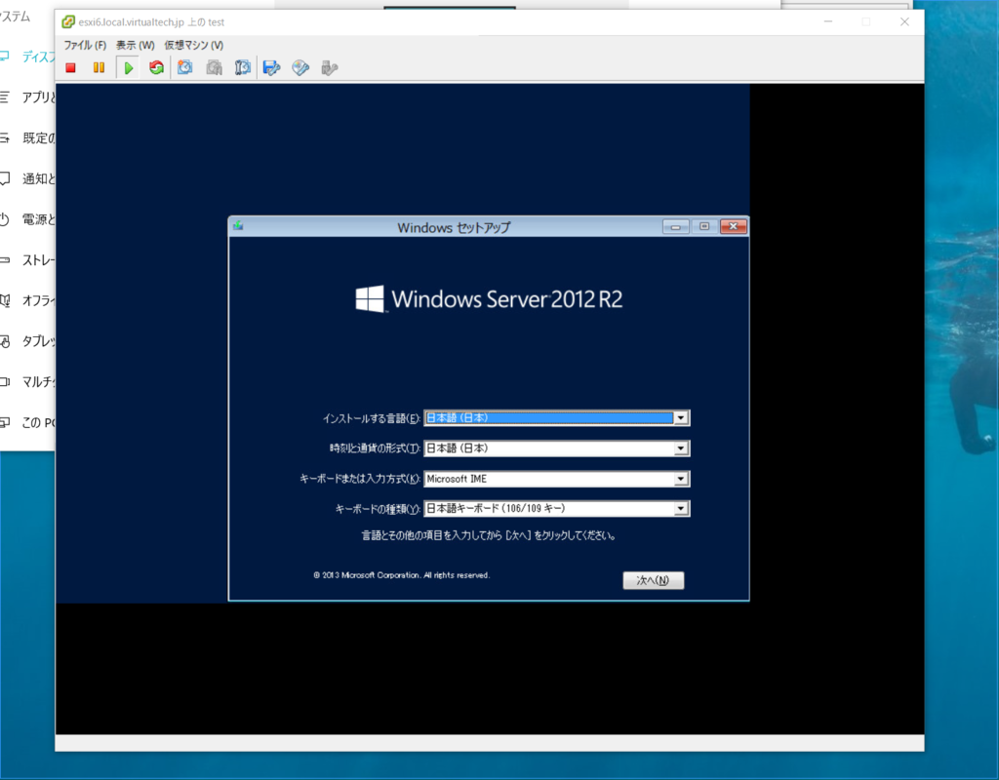Select 既定 item in the Settings sidebar
The height and width of the screenshot is (780, 999).
[x=27, y=138]
